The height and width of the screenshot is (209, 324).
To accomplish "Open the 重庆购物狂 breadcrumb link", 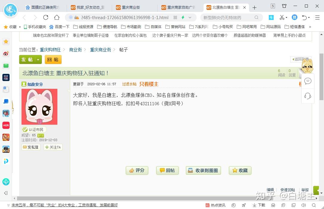I will coord(50,50).
